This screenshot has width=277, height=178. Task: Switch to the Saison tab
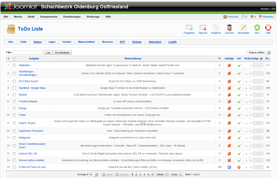coord(37,41)
